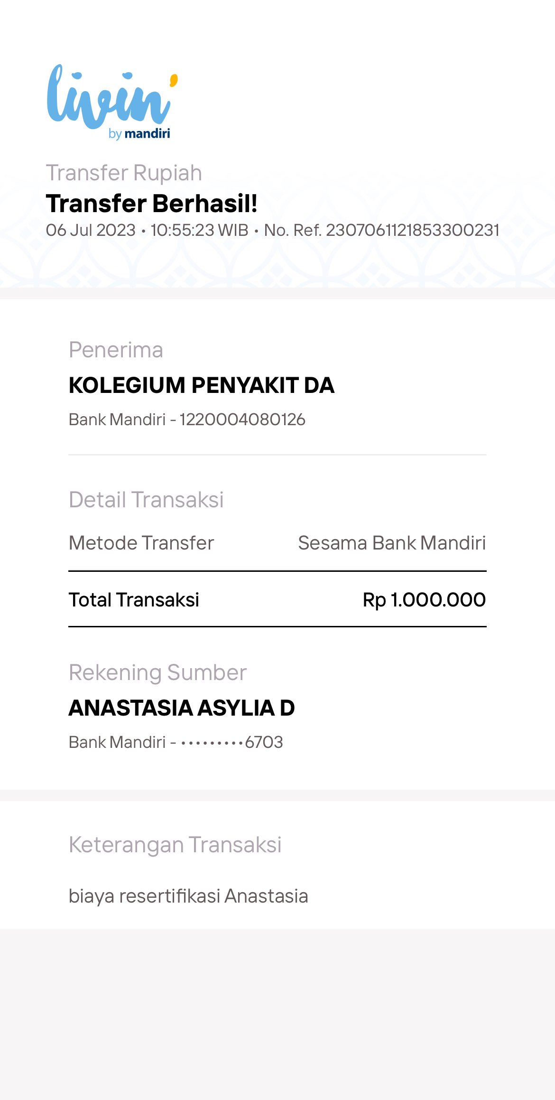Viewport: 555px width, 1100px height.
Task: Select the note 'biaya resertifikasi Anastasia'
Action: point(188,896)
